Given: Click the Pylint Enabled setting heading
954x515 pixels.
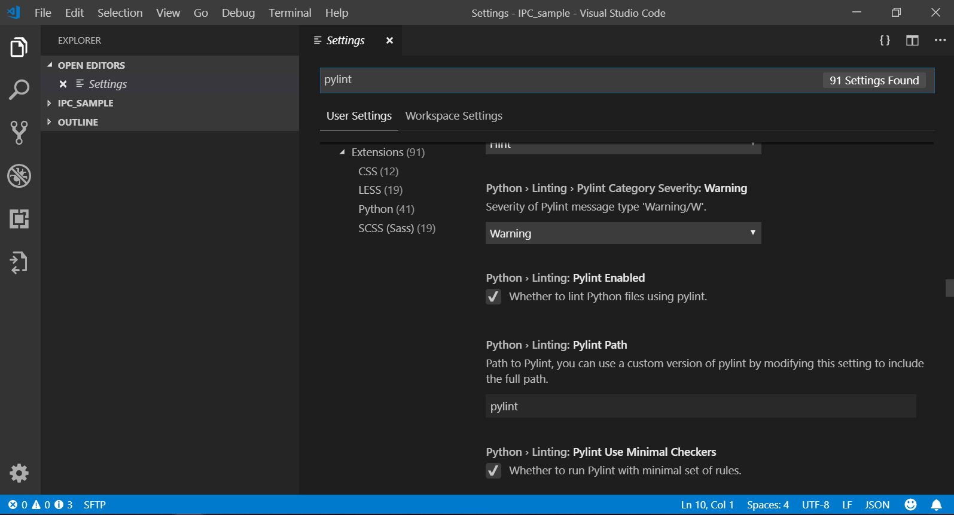Looking at the screenshot, I should click(x=565, y=278).
